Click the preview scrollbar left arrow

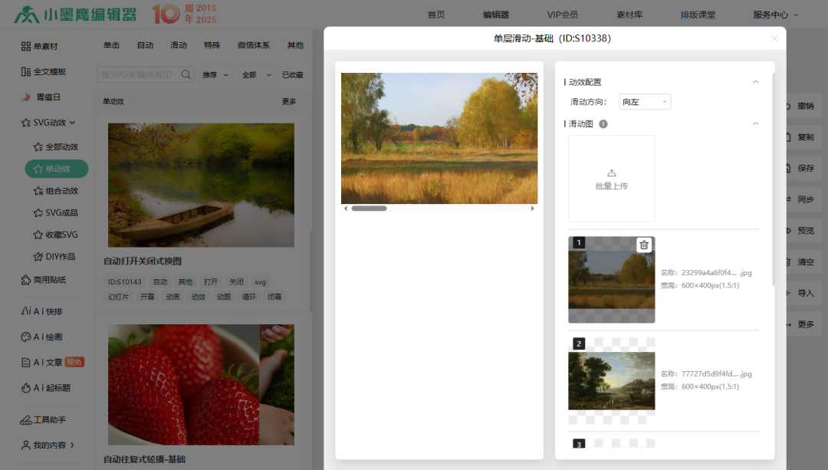(x=345, y=209)
